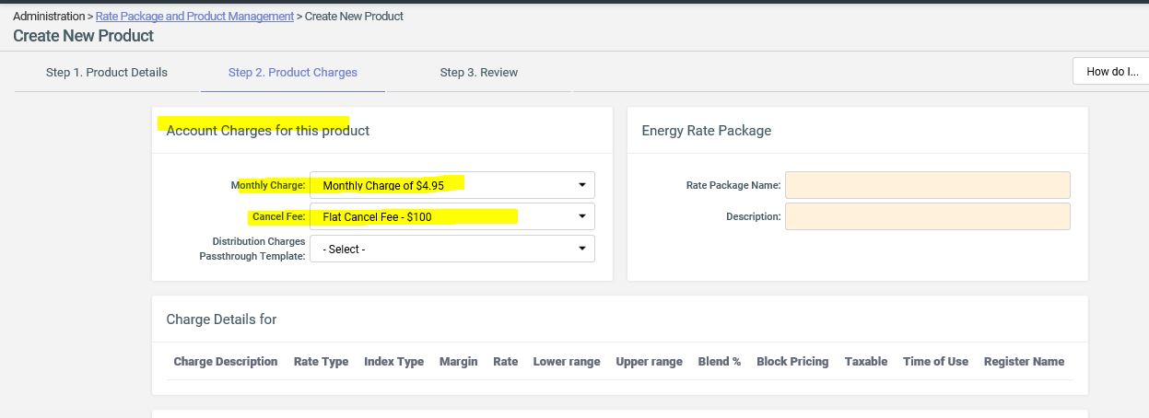The height and width of the screenshot is (418, 1149).
Task: Select the Lower range column header
Action: pyautogui.click(x=566, y=362)
